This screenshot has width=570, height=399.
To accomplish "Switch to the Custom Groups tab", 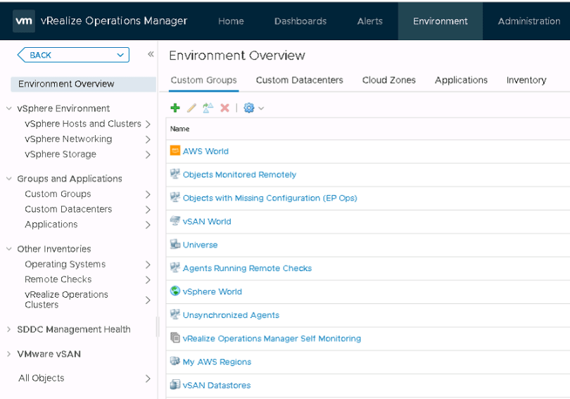I will [203, 80].
